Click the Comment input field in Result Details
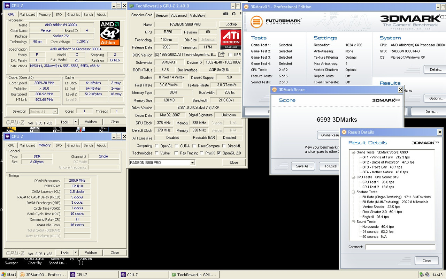 point(400,247)
